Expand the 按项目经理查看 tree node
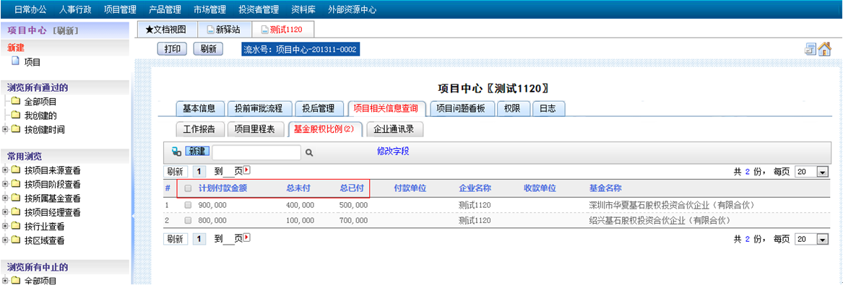The height and width of the screenshot is (288, 843). click(x=5, y=212)
